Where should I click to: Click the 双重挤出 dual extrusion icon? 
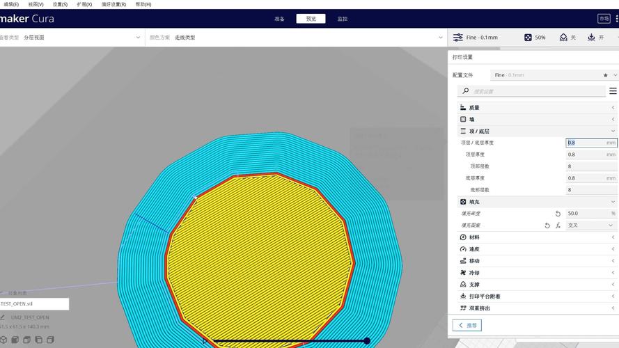[x=463, y=308]
